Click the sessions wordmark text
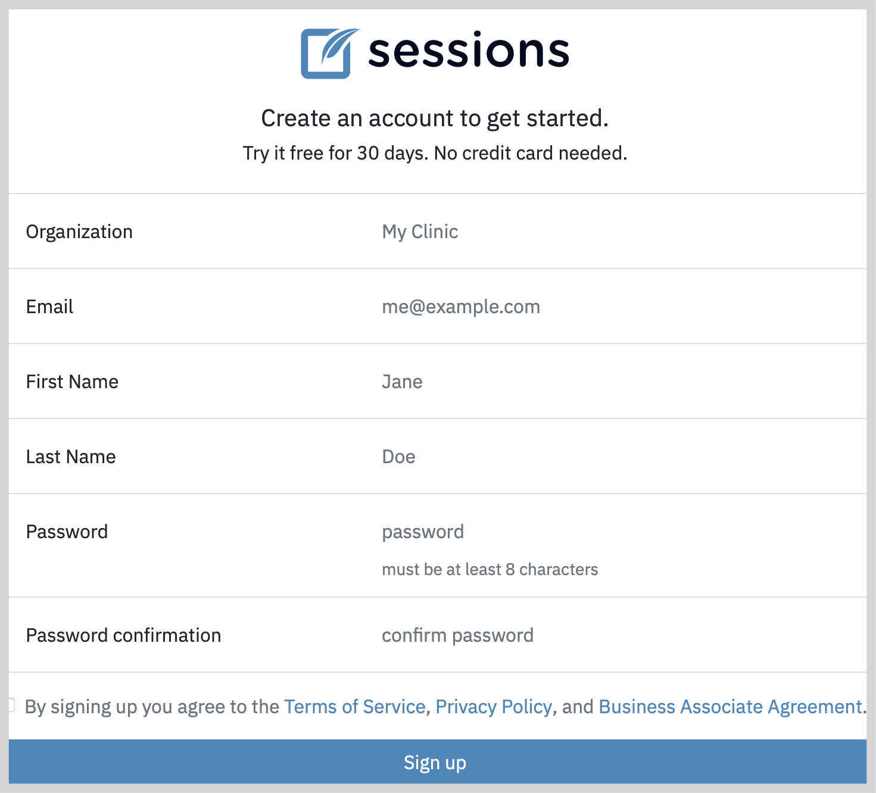The image size is (876, 793). (469, 51)
